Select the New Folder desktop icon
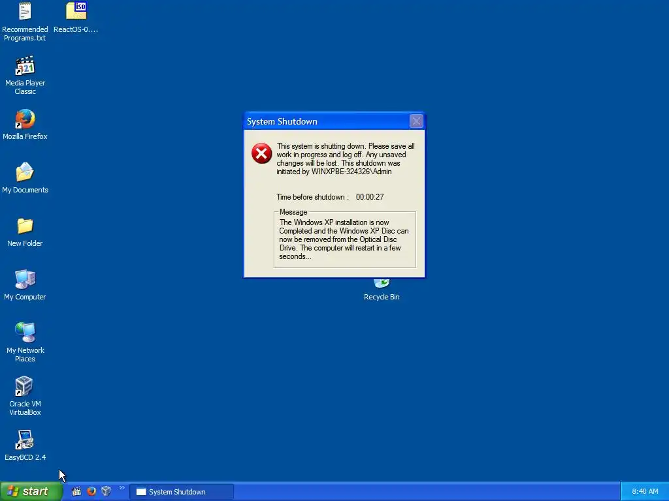This screenshot has width=669, height=501. point(25,232)
